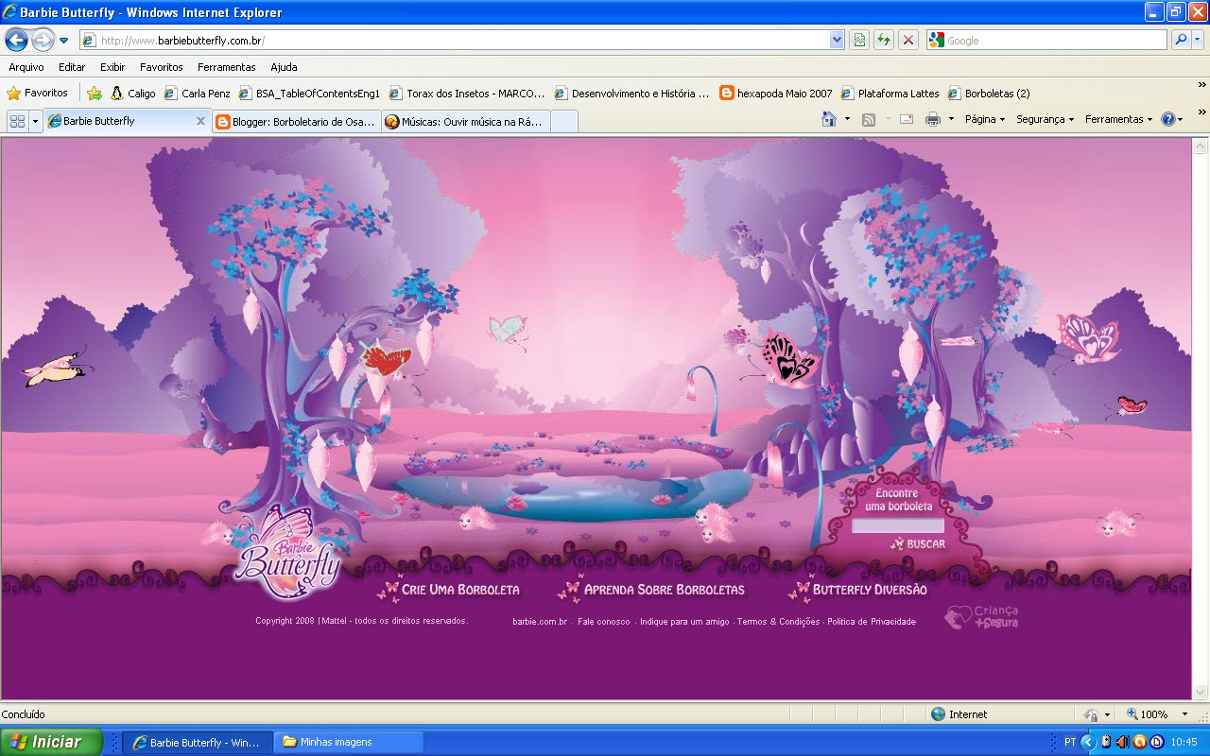The width and height of the screenshot is (1210, 756).
Task: Open the Carla Penz favorite
Action: pyautogui.click(x=198, y=94)
